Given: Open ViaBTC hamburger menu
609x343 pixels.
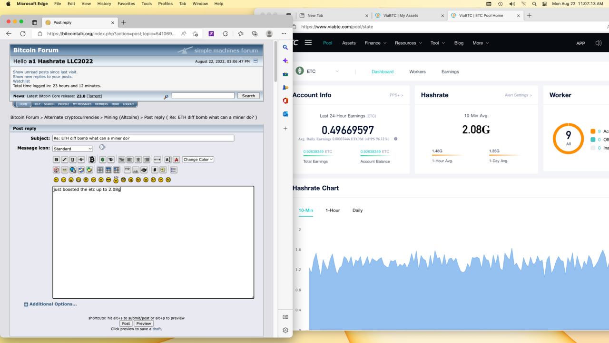Looking at the screenshot, I should pyautogui.click(x=308, y=43).
